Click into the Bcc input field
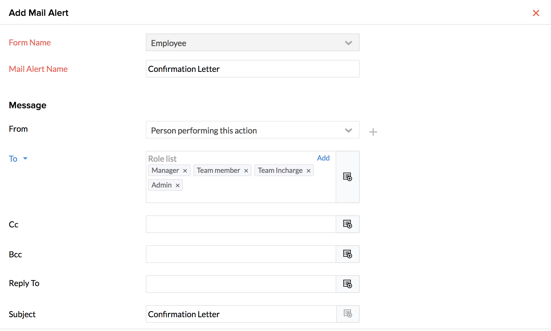Viewport: 551px width, 331px height. 241,254
